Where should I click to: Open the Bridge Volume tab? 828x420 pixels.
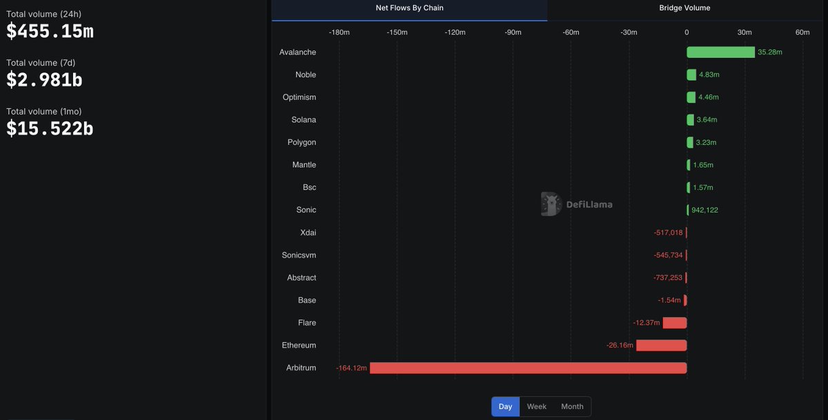684,8
